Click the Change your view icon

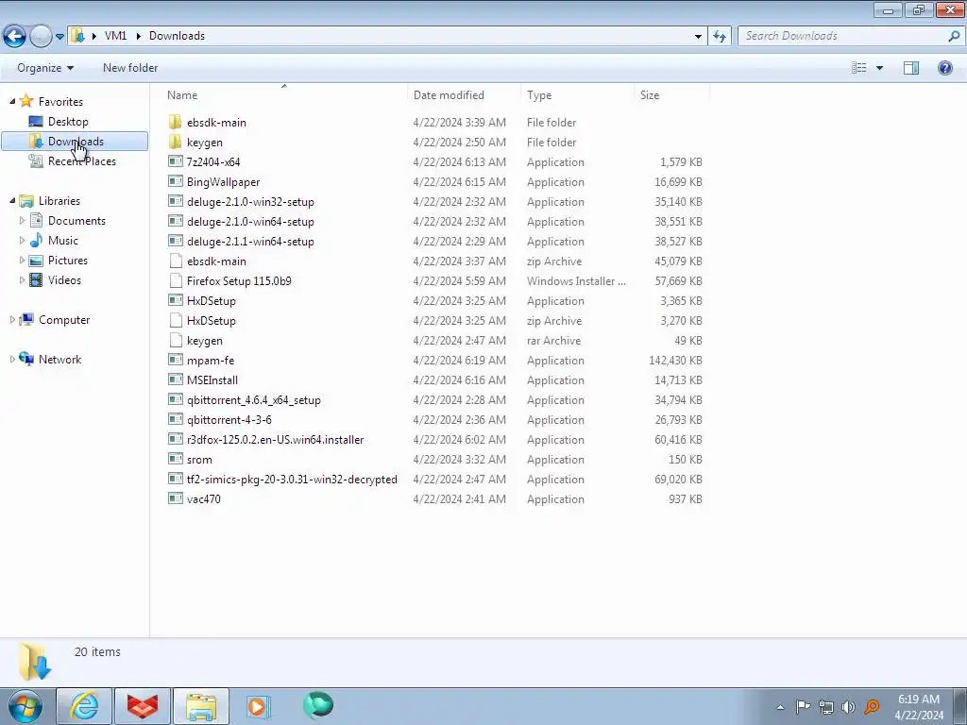pyautogui.click(x=859, y=68)
